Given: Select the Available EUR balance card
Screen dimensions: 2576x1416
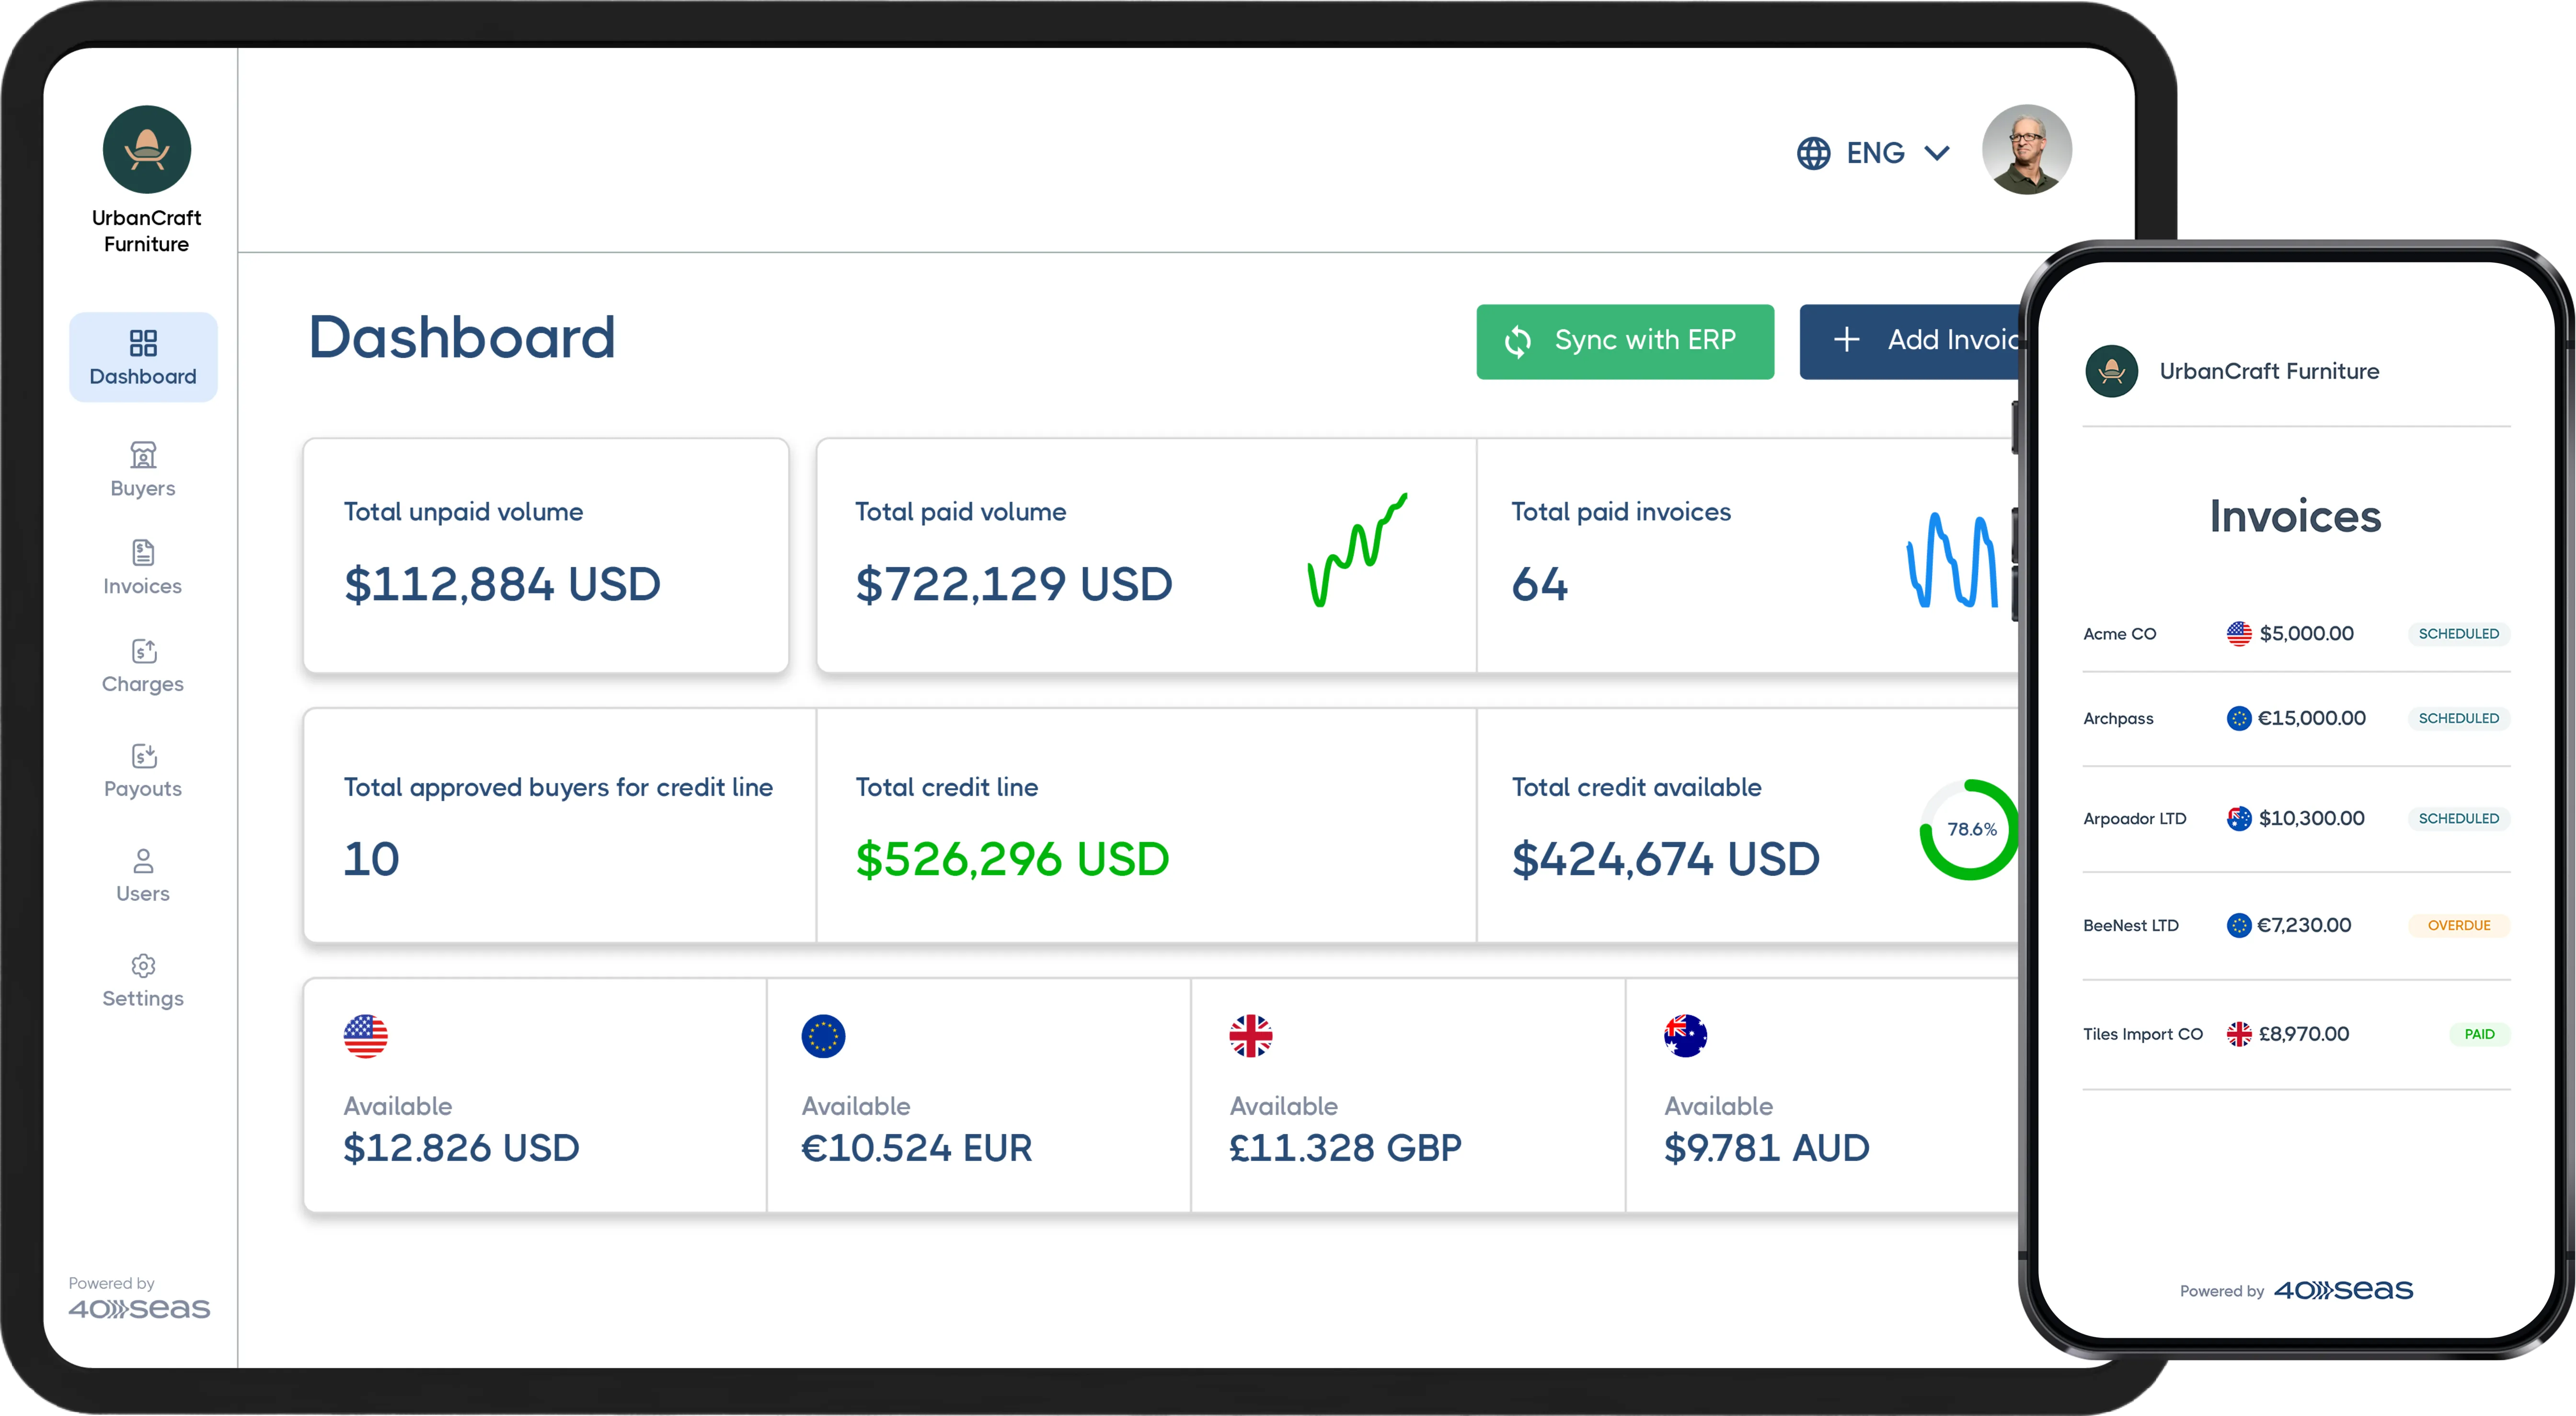Looking at the screenshot, I should pos(978,1096).
